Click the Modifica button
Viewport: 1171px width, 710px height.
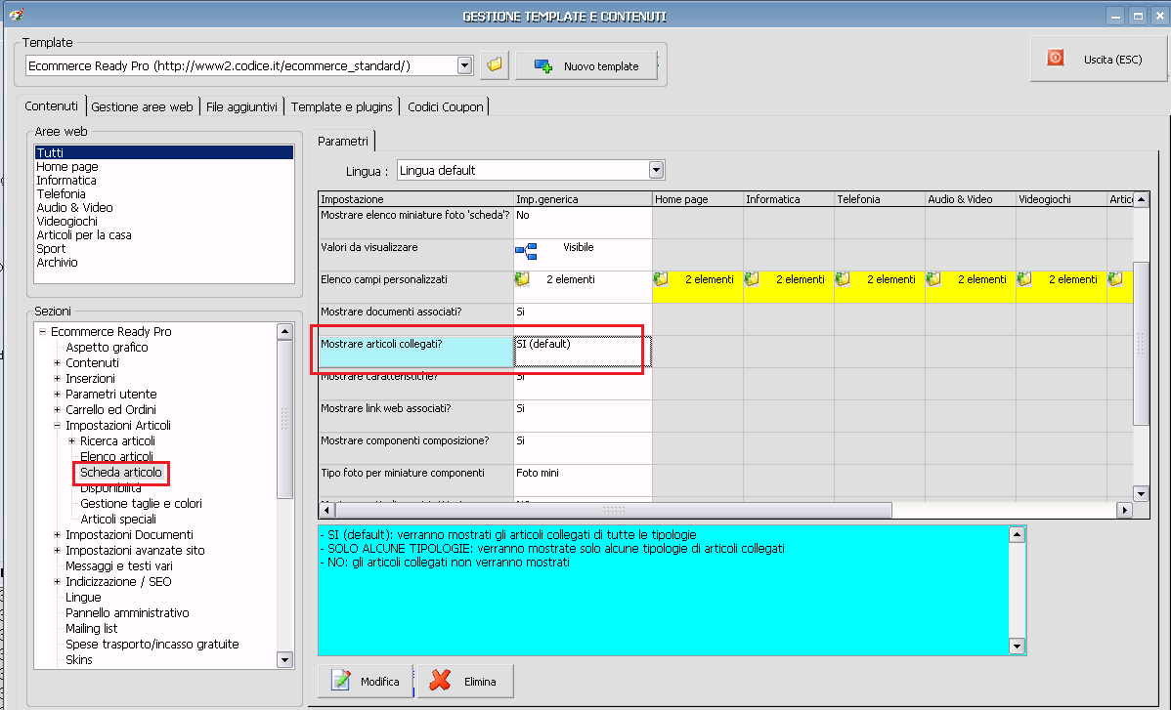coord(366,681)
